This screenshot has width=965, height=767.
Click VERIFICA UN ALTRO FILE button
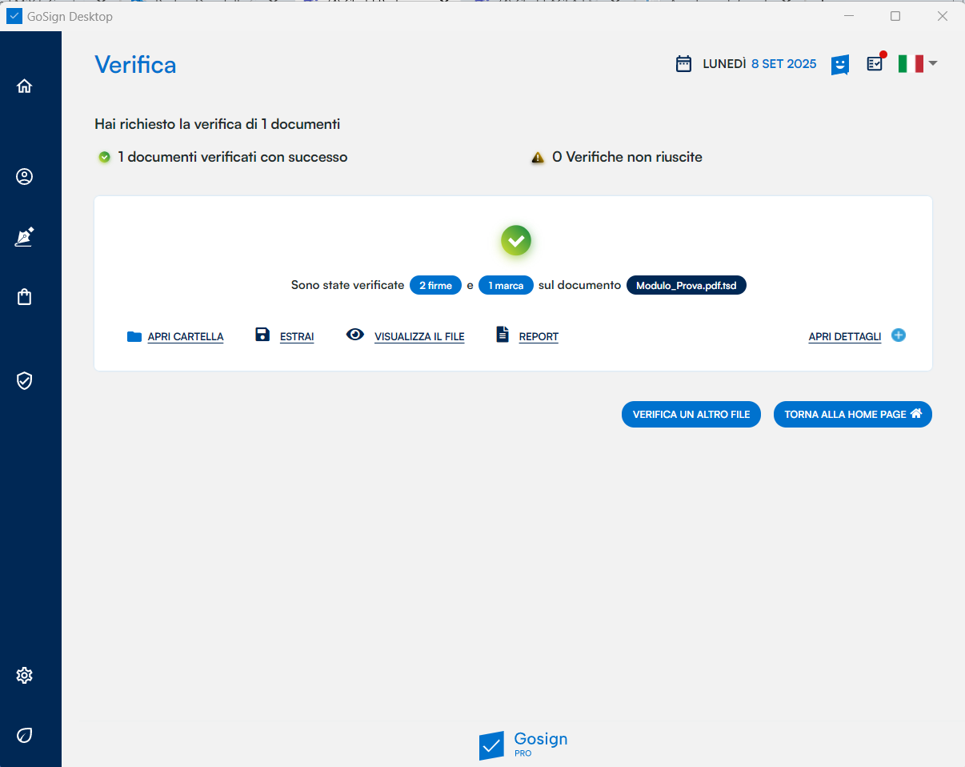pos(691,415)
